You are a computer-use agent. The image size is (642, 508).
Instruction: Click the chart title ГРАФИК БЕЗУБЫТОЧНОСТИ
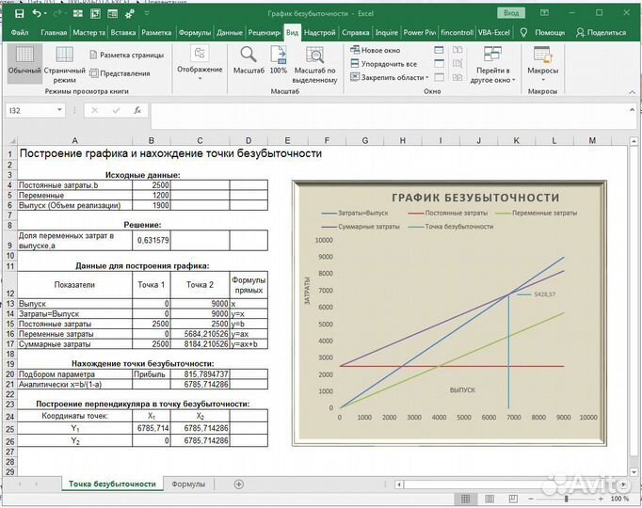475,198
